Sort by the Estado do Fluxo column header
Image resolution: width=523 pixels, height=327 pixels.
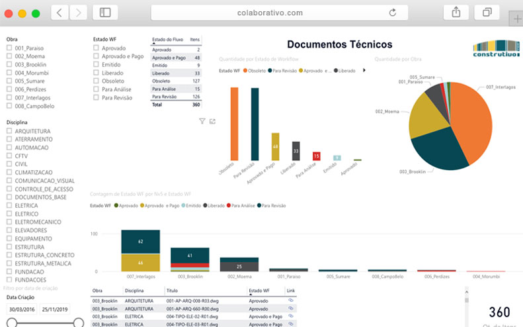pyautogui.click(x=167, y=40)
